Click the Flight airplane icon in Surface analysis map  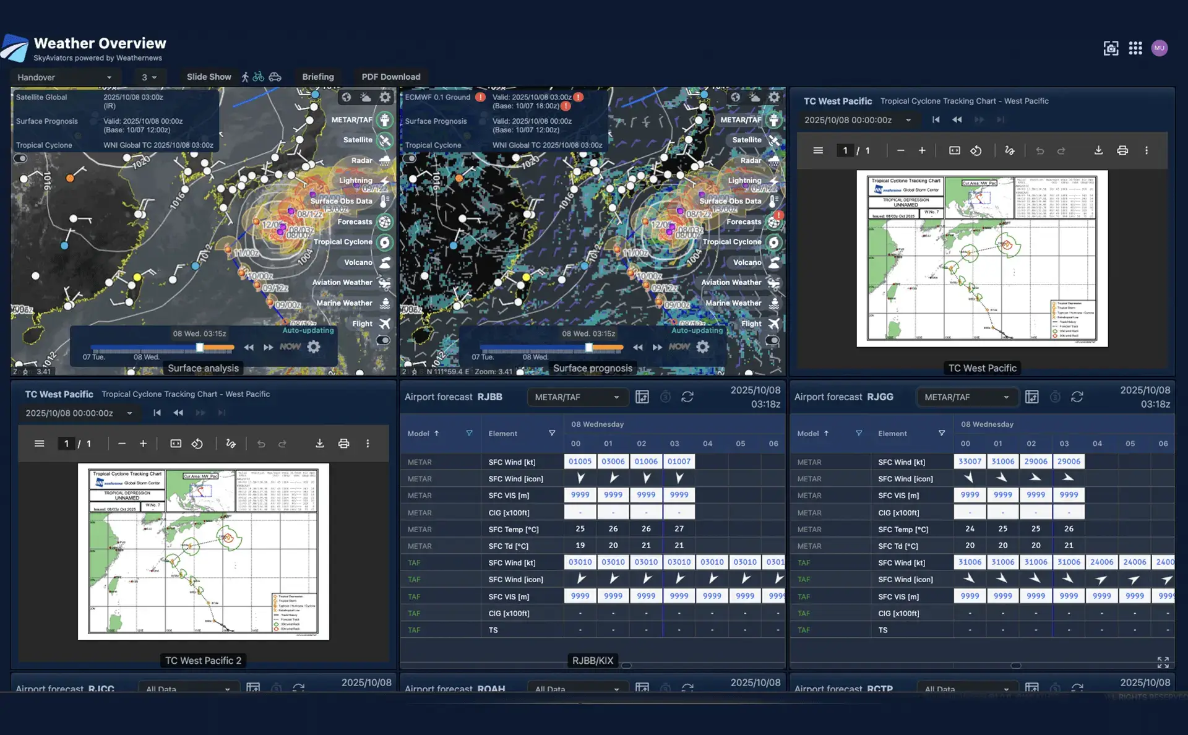pyautogui.click(x=385, y=324)
